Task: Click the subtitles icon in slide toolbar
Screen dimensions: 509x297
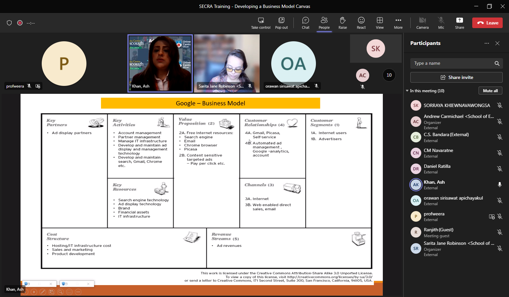Action: tap(69, 292)
